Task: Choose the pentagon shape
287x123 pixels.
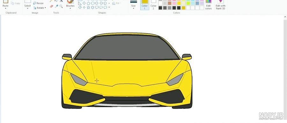Action: [x=88, y=3]
